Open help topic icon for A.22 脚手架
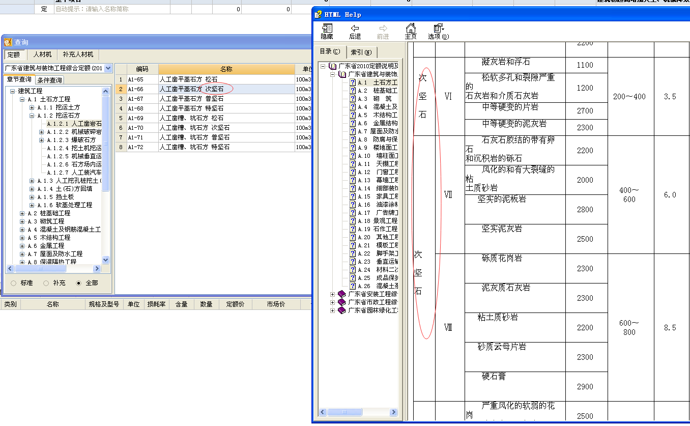The height and width of the screenshot is (426, 690). pyautogui.click(x=353, y=253)
